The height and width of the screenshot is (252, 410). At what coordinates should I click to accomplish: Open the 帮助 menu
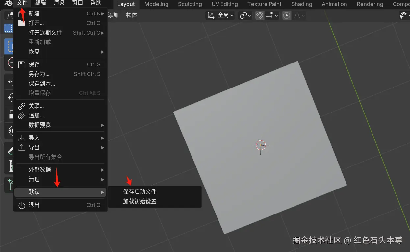(x=96, y=3)
